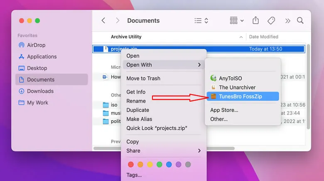This screenshot has height=181, width=324.
Task: Select the Word document file icon
Action: tap(105, 77)
